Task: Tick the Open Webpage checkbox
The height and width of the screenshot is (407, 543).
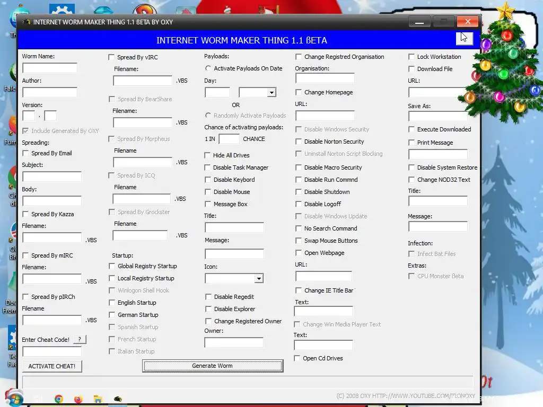Action: click(298, 253)
